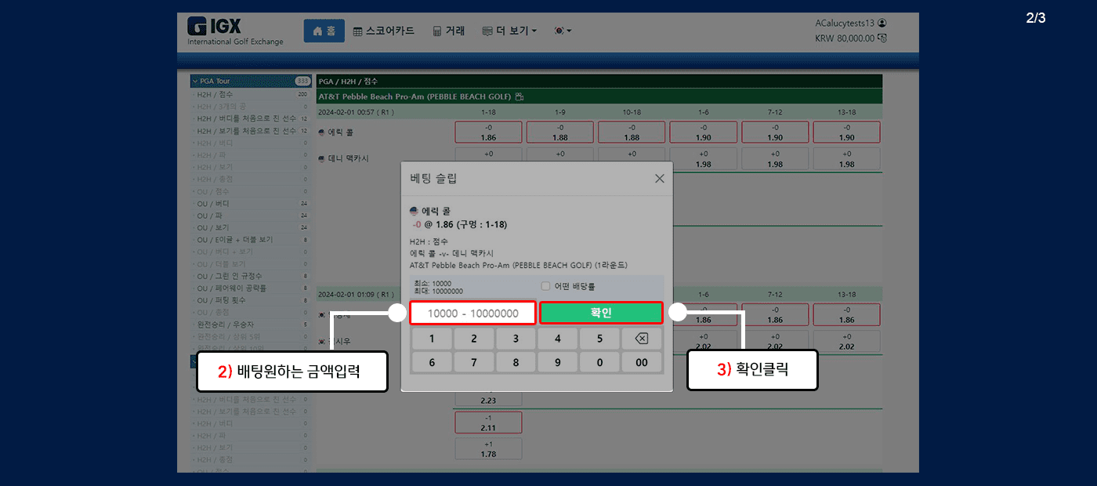Enable the 어떤 배당률 checkbox
1097x486 pixels.
pos(545,286)
